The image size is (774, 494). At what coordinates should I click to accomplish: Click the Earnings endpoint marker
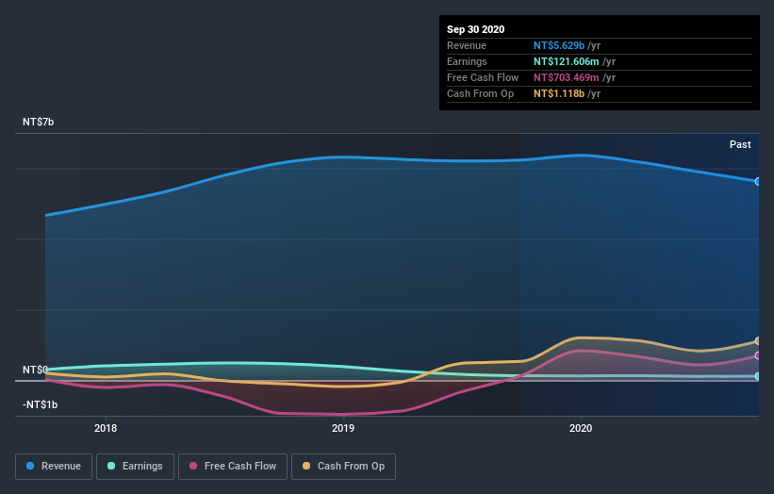click(758, 376)
